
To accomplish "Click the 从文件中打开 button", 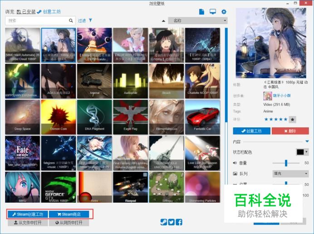I will click(28, 223).
